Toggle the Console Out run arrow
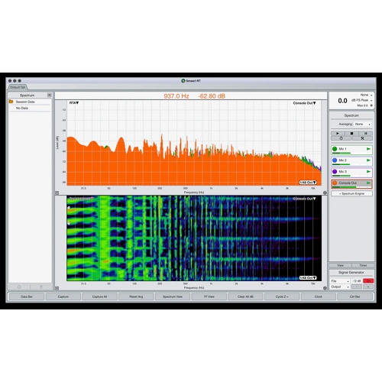Screen dimensions: 382x382 368,183
